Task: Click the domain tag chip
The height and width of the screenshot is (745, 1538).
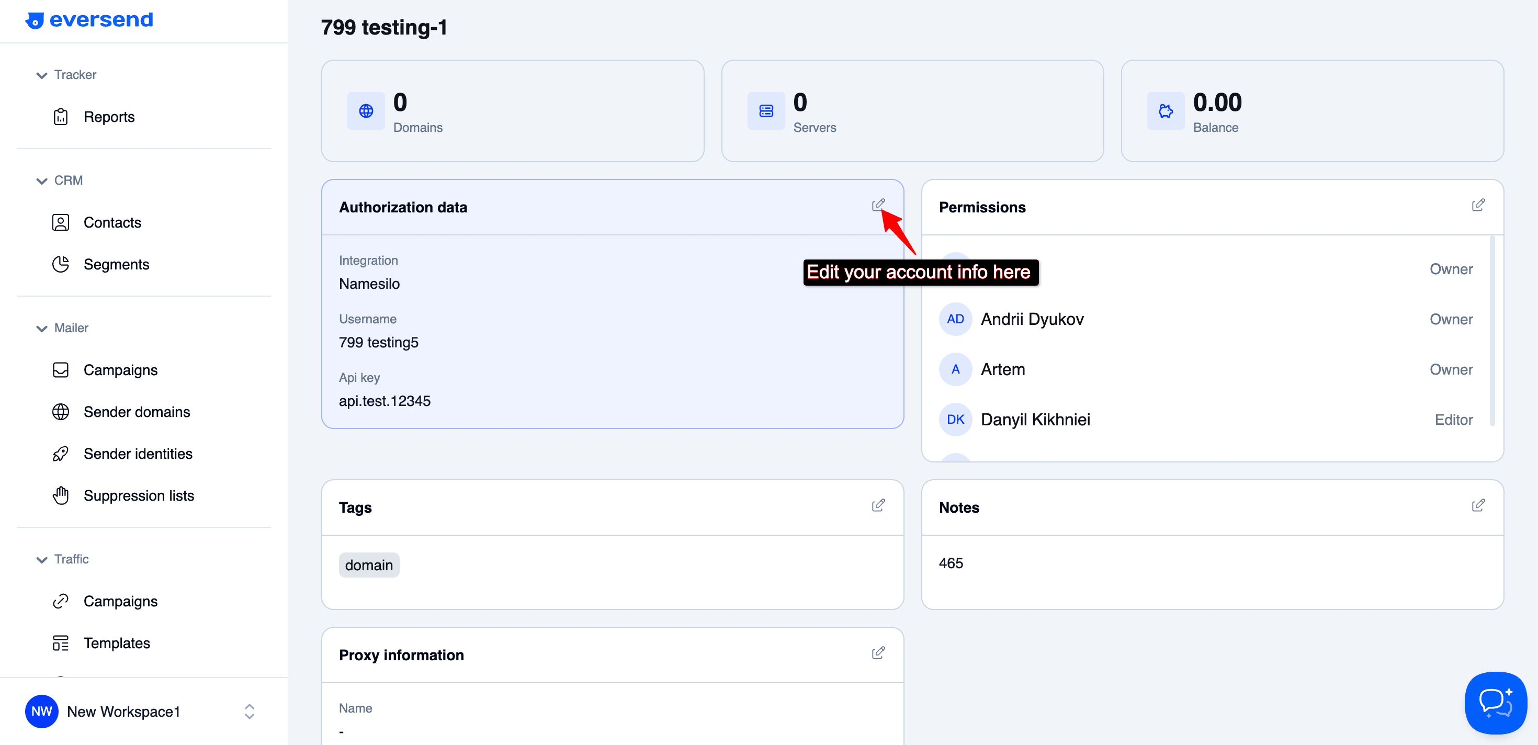Action: click(369, 566)
